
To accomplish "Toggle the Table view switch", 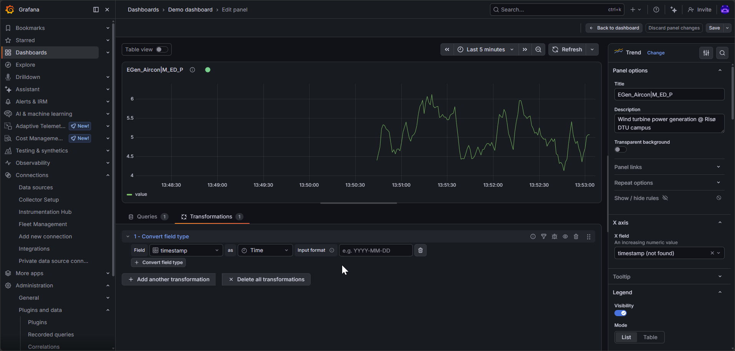I will [x=162, y=49].
